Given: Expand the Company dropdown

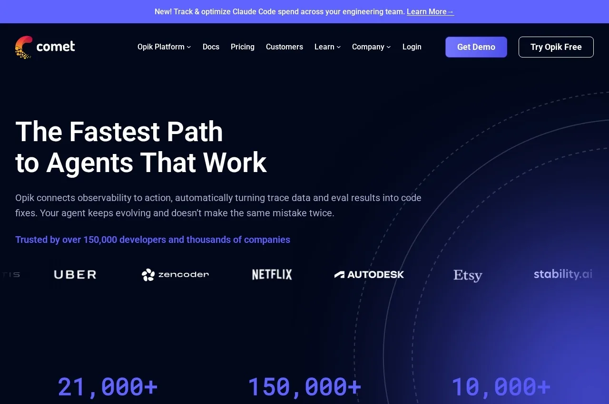Looking at the screenshot, I should tap(371, 47).
